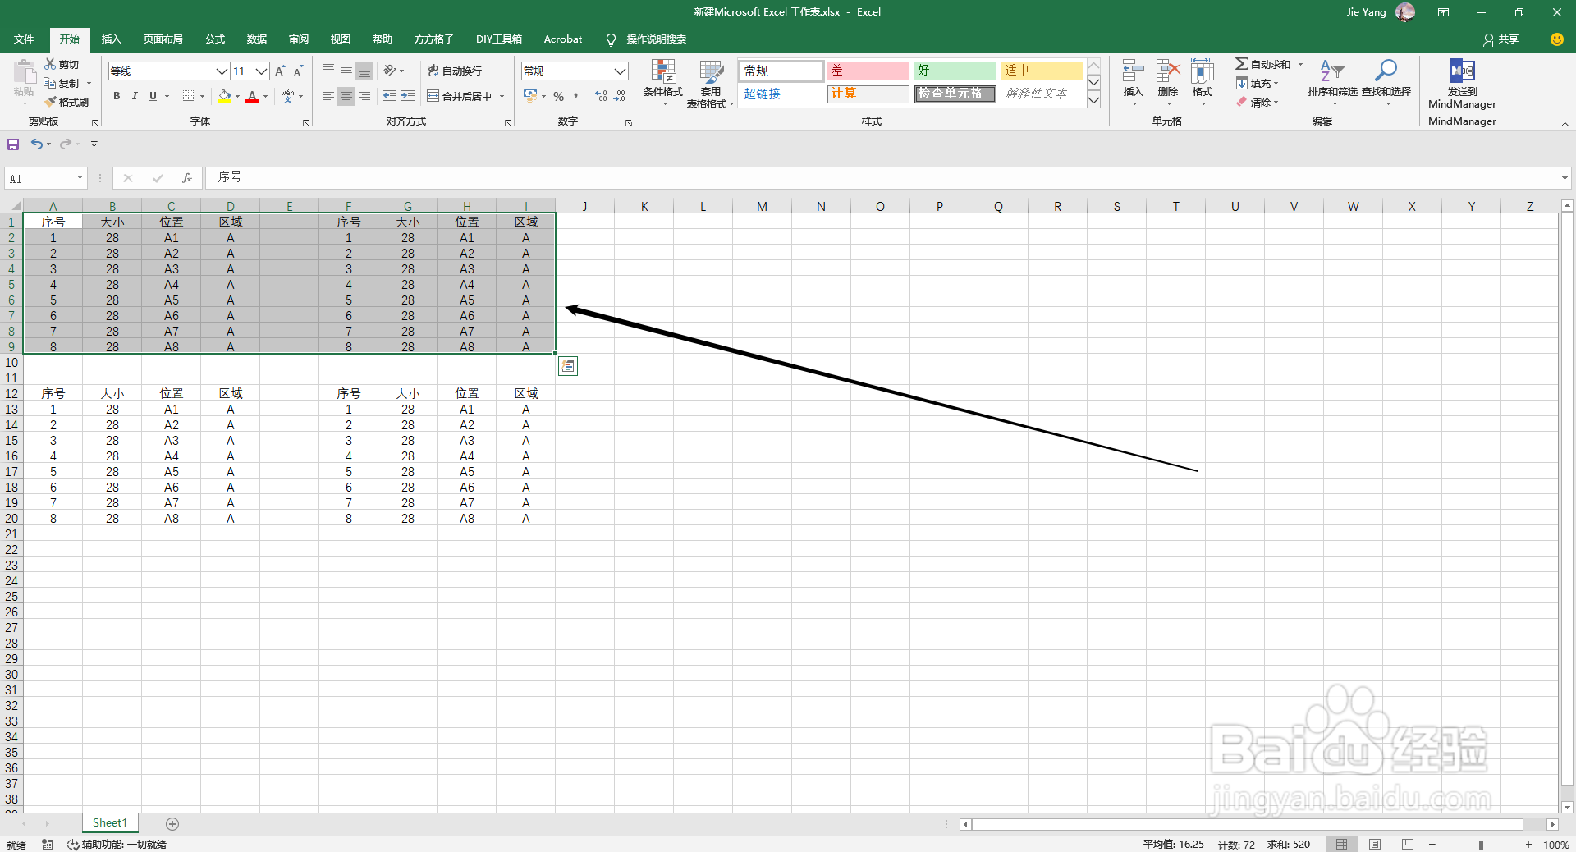Open Conditional Formatting menu
Image resolution: width=1576 pixels, height=852 pixels.
(663, 84)
